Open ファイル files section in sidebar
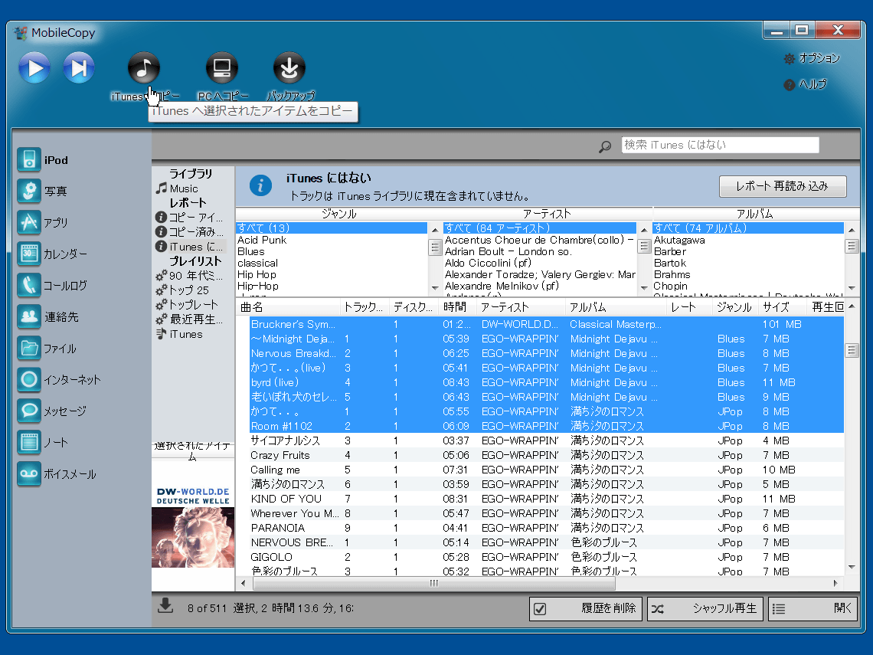The height and width of the screenshot is (655, 873). [x=47, y=349]
